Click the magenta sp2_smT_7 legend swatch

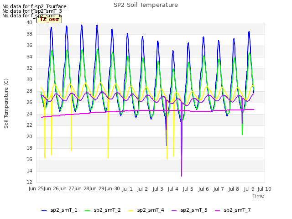218,211
